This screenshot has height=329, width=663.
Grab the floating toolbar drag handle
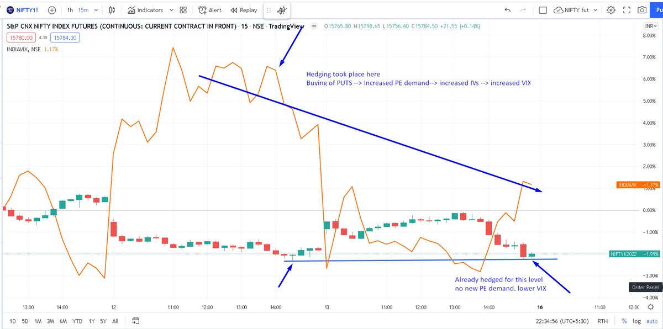pyautogui.click(x=269, y=10)
